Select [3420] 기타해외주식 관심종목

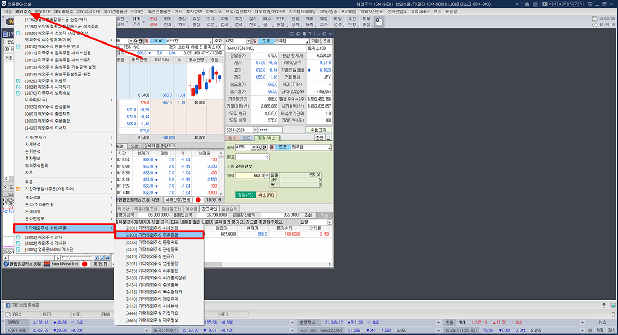pos(159,250)
